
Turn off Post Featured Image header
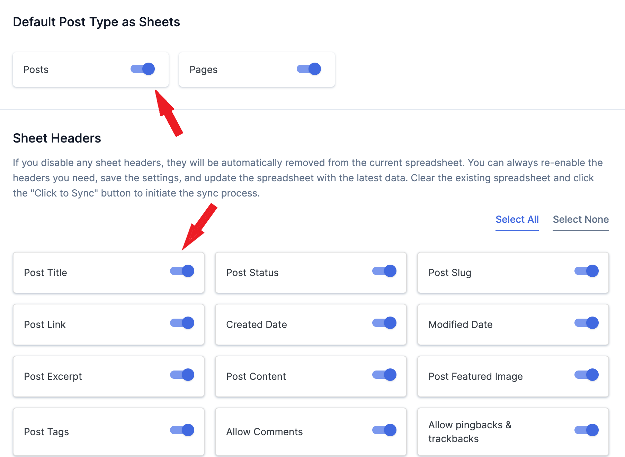tap(586, 375)
